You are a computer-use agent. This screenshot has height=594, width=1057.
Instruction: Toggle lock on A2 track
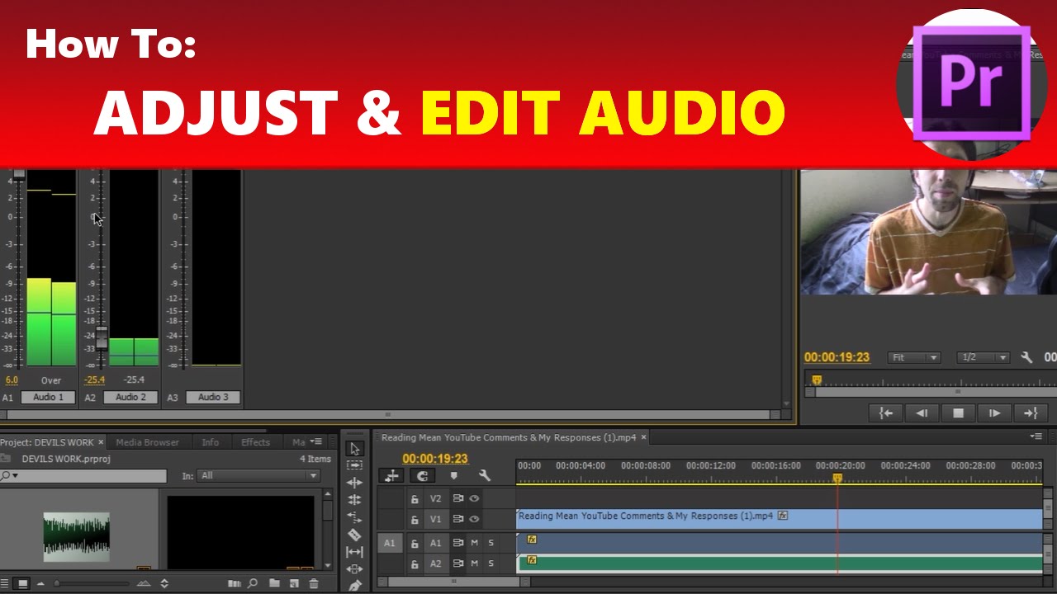click(x=415, y=564)
